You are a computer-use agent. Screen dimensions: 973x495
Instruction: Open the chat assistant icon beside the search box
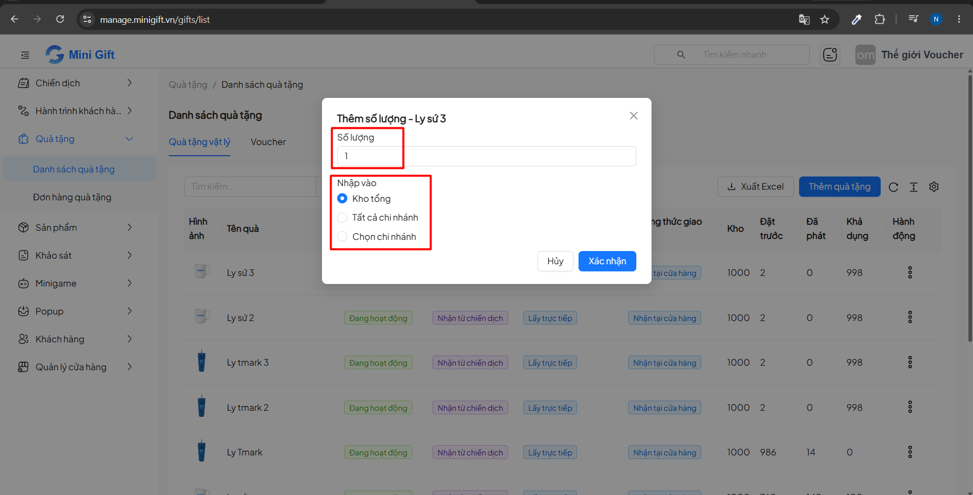(x=830, y=55)
